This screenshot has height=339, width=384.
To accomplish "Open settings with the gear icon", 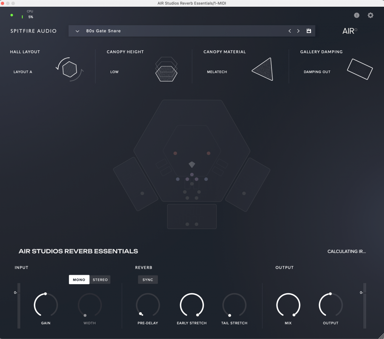I will (x=370, y=15).
